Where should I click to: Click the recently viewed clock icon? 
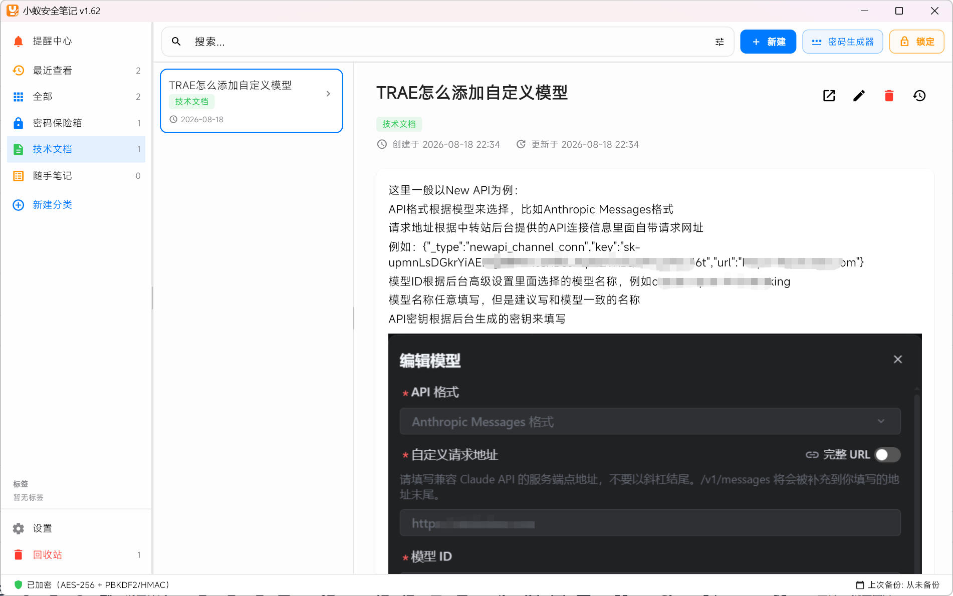pos(19,71)
